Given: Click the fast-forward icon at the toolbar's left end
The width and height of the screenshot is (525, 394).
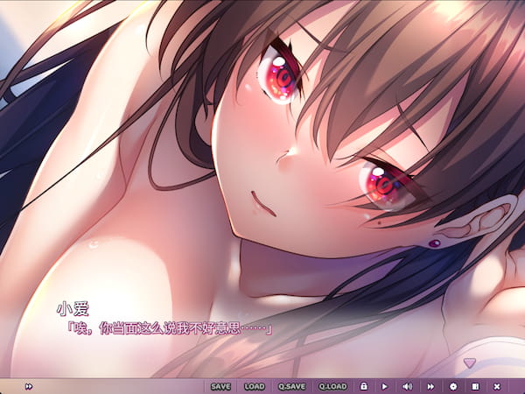Looking at the screenshot, I should [29, 387].
